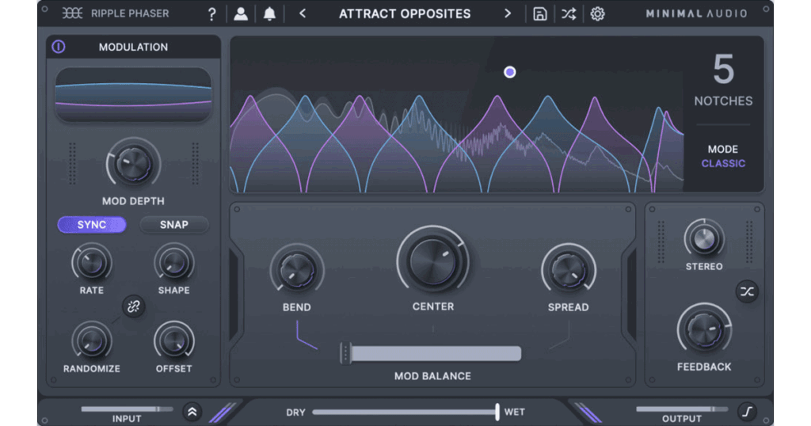The height and width of the screenshot is (426, 811).
Task: Click the spectrum display control dot
Action: (x=509, y=72)
